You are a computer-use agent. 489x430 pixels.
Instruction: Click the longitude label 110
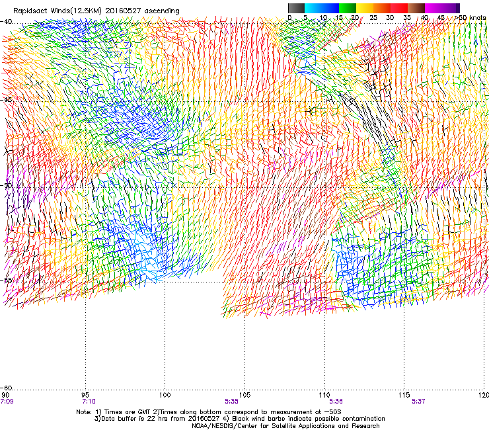(324, 395)
